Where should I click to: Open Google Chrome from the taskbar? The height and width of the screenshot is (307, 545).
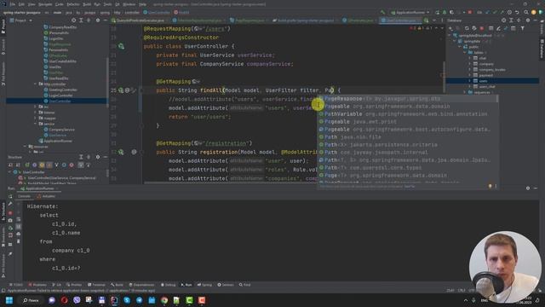(164, 300)
